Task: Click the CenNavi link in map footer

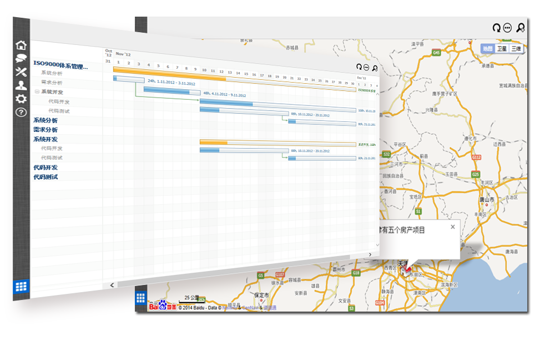Action: [250, 308]
